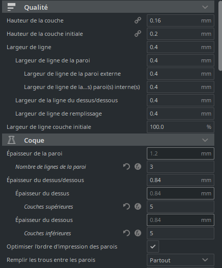Click the vertical scrollbar of the settings panel
222x268 pixels.
[x=220, y=36]
